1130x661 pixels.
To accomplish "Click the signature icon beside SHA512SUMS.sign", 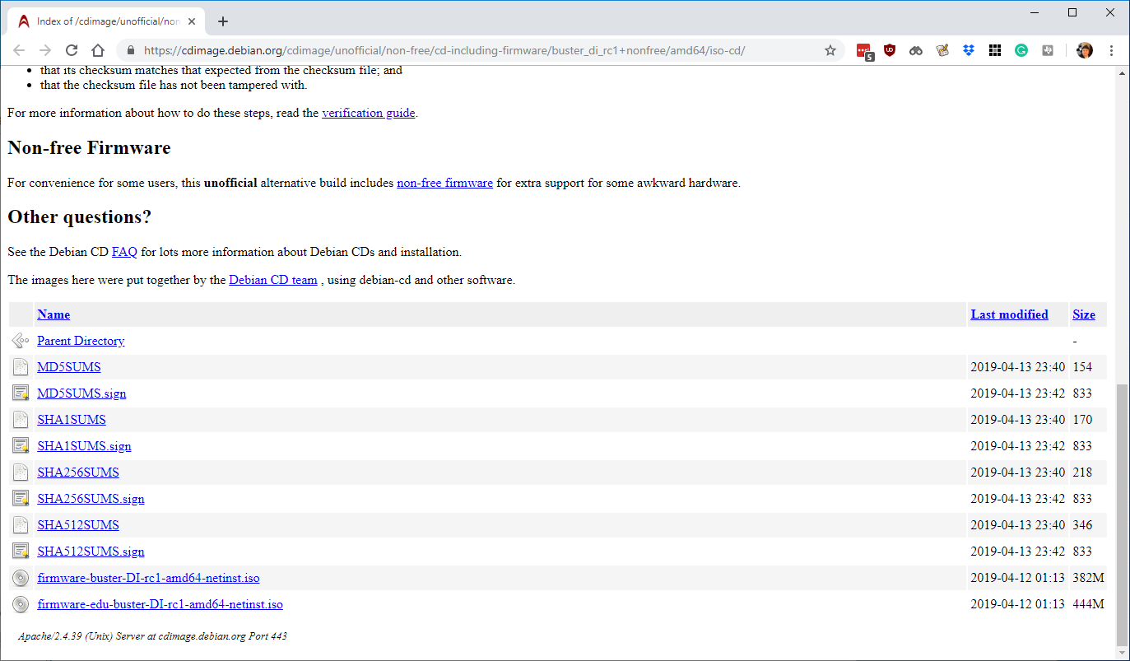I will point(21,552).
